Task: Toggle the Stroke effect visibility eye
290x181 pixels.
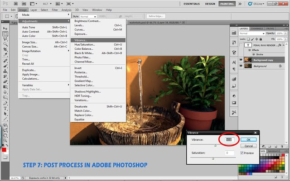Action: [254, 54]
